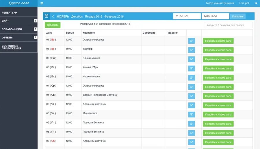The image size is (260, 149).
Task: Click the Единое поле logo
Action: click(19, 3)
